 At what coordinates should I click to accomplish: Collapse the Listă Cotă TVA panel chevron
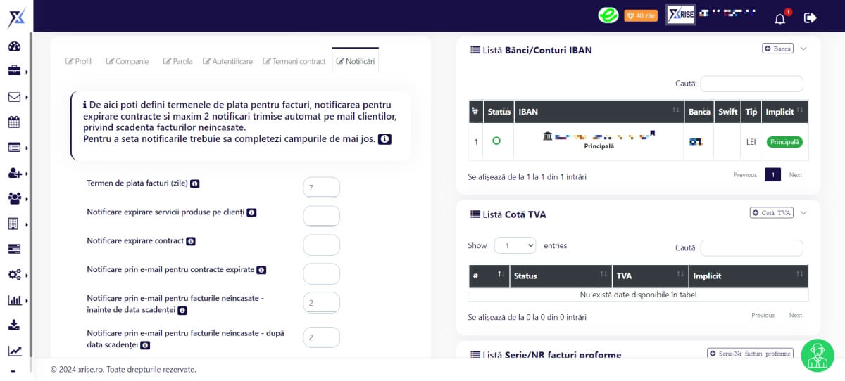point(803,212)
